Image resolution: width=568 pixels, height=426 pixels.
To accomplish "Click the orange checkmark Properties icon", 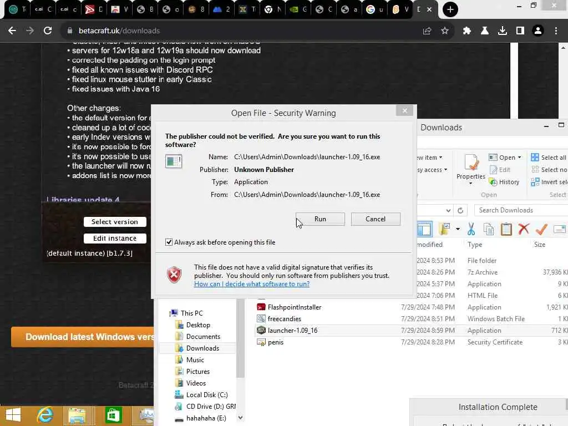I will (541, 229).
